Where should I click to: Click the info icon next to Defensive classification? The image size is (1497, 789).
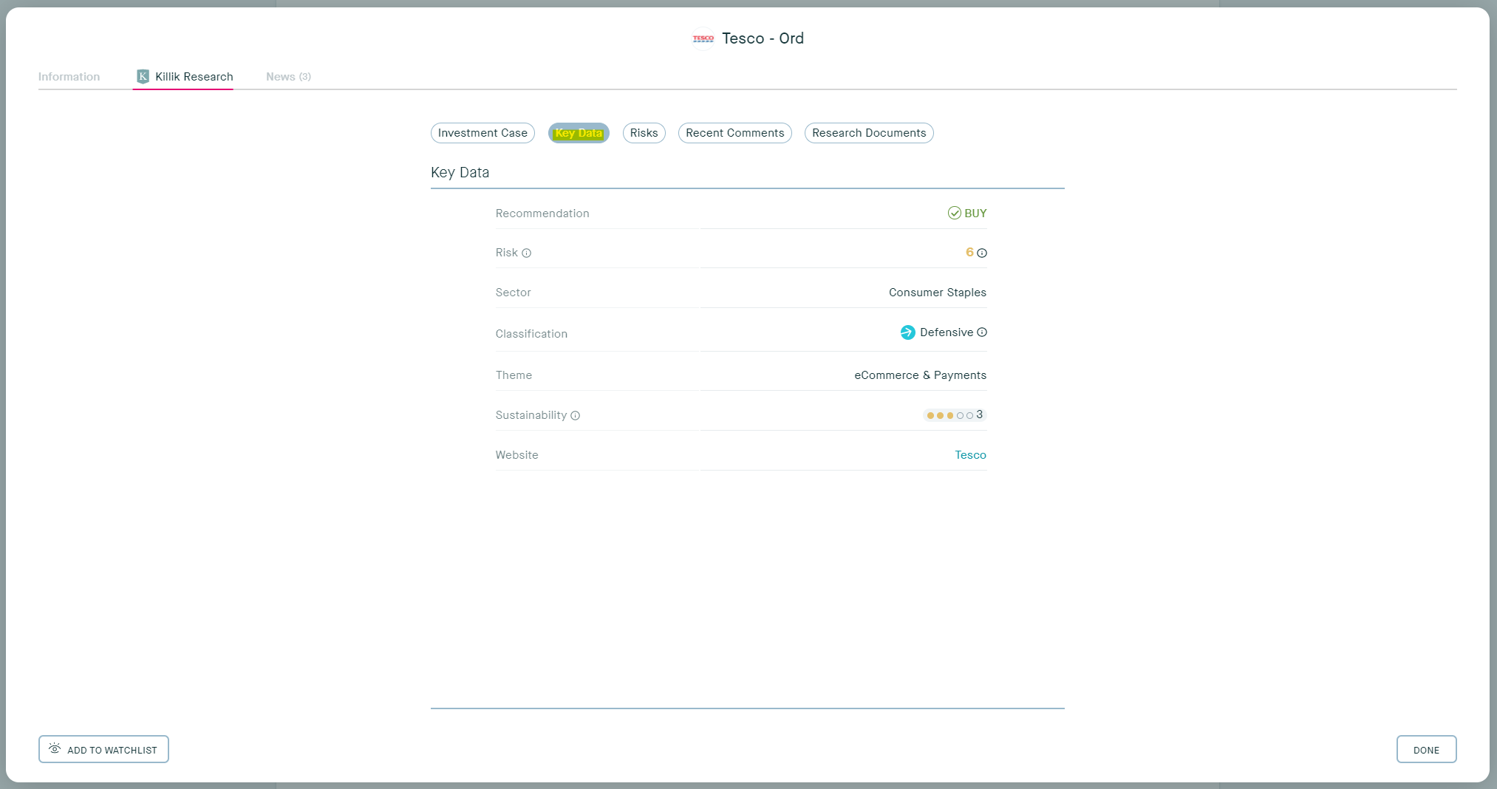click(x=981, y=332)
